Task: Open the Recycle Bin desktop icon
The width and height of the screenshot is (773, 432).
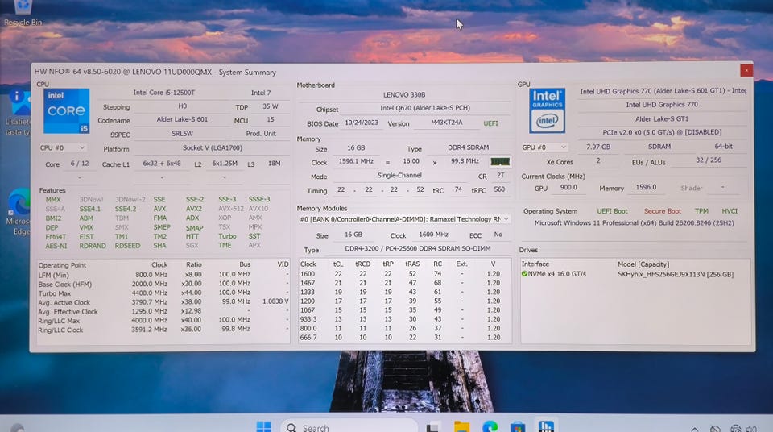Action: pos(23,12)
